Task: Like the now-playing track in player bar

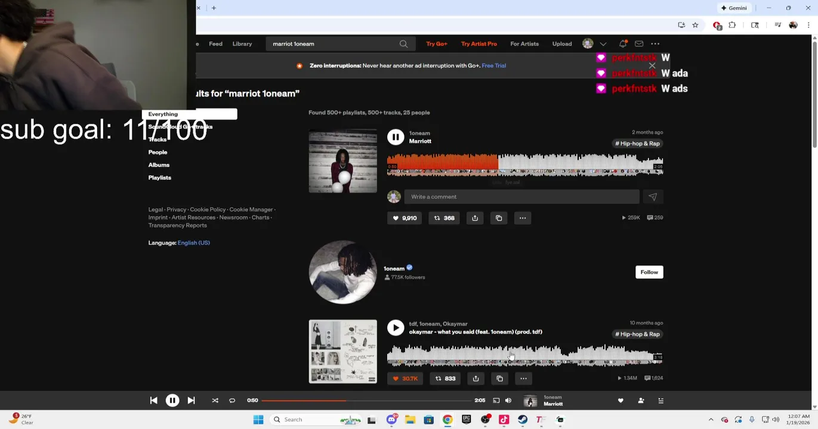Action: [621, 401]
